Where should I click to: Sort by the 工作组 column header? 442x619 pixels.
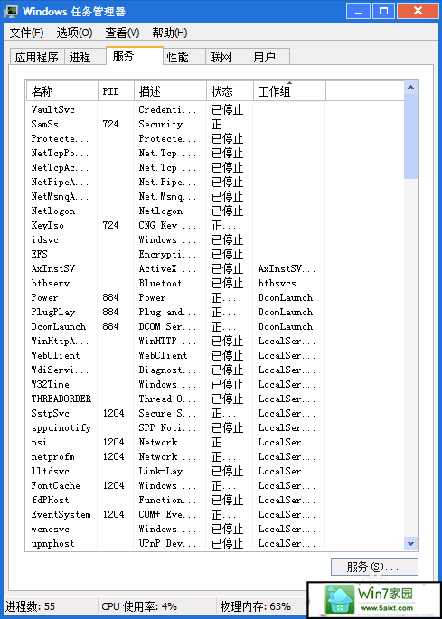(289, 91)
